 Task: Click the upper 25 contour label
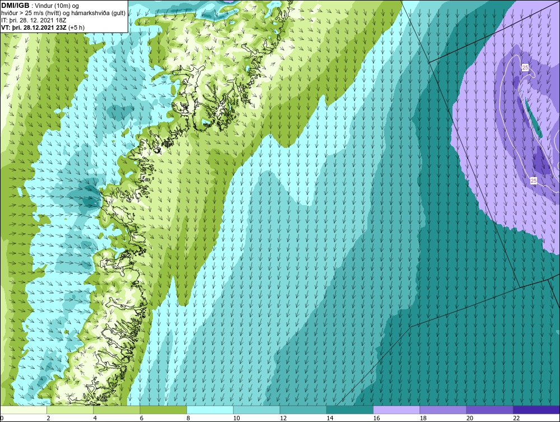[525, 68]
